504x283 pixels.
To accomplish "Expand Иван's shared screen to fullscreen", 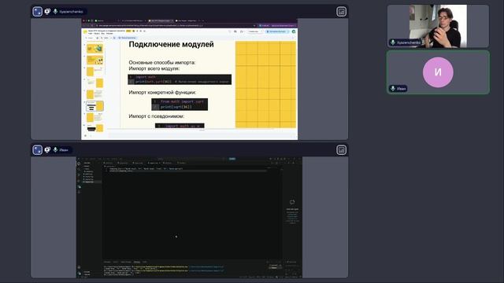I will pyautogui.click(x=37, y=150).
